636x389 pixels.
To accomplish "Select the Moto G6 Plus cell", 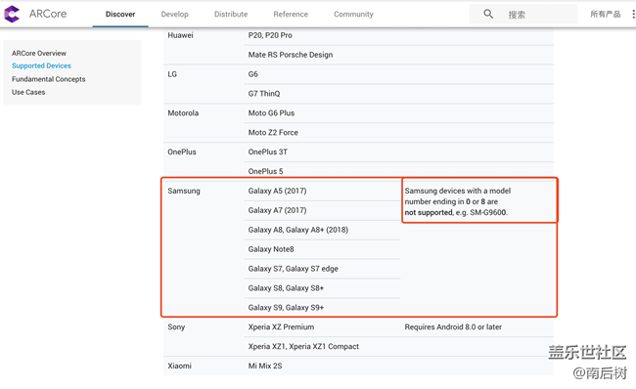I will tap(271, 113).
